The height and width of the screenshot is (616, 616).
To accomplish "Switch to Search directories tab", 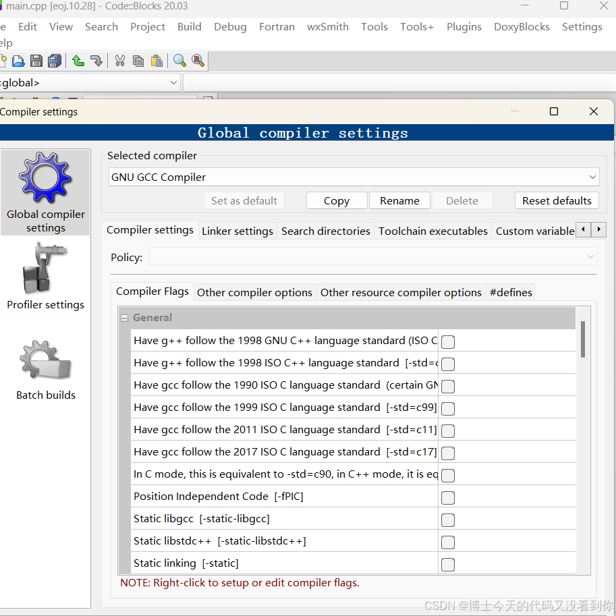I will pos(326,231).
